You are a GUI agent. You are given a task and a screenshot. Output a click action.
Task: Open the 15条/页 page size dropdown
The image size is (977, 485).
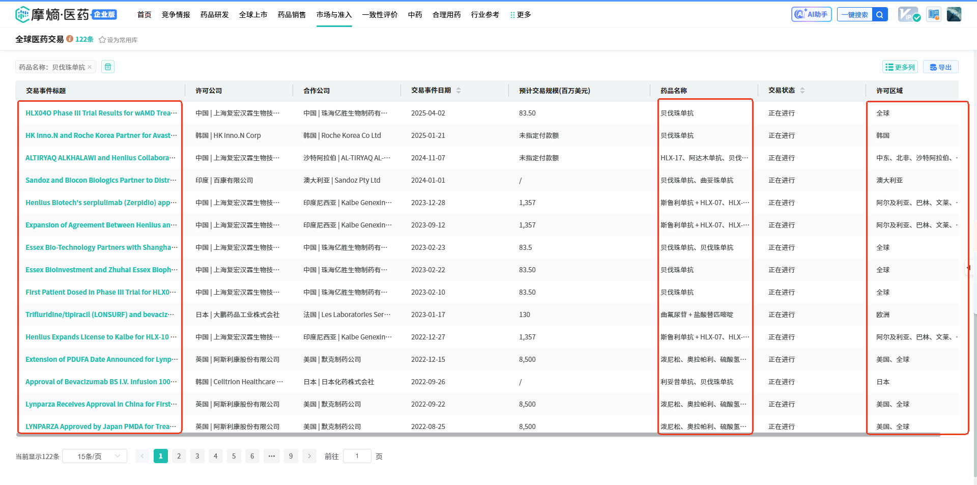click(x=95, y=456)
